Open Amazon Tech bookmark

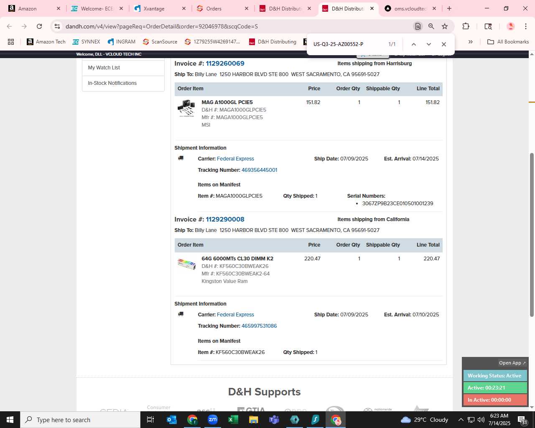(x=46, y=42)
